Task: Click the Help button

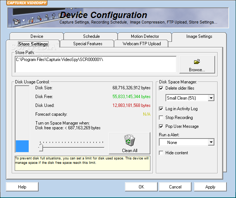Action: coord(22,187)
